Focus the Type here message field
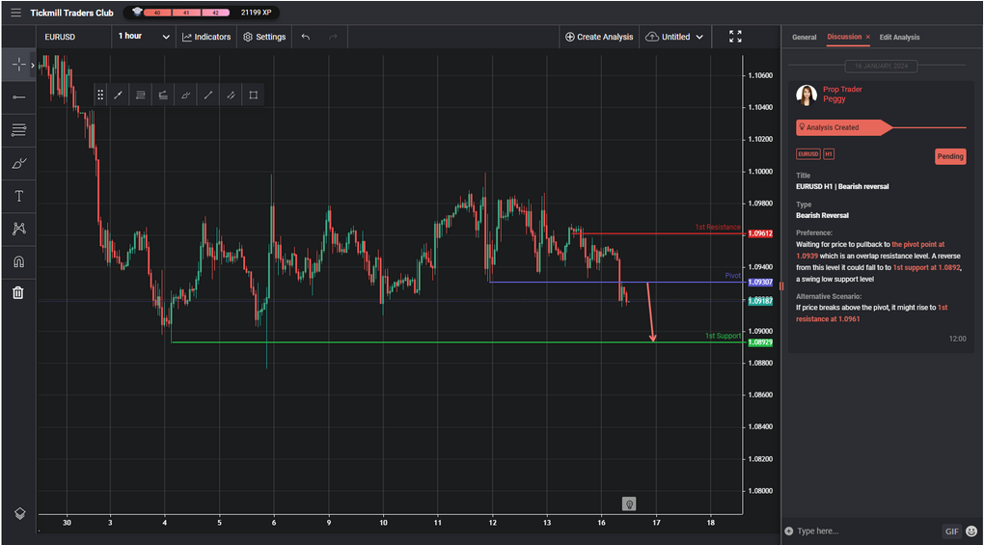This screenshot has height=545, width=985. coord(867,531)
